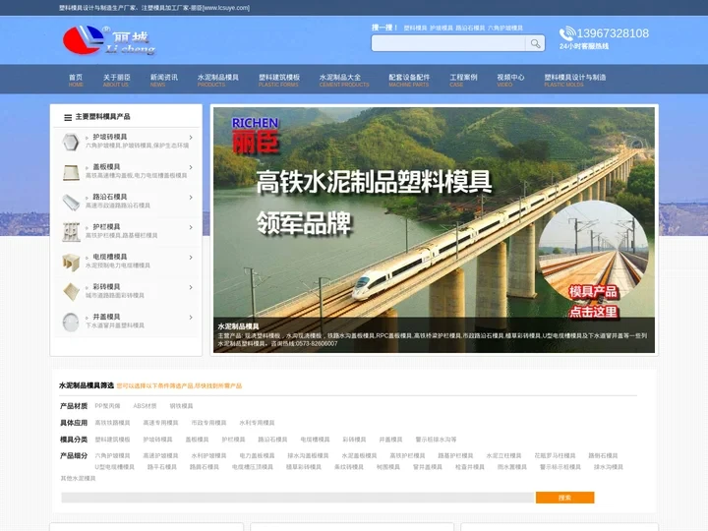Click the phone icon beside 13967328108
The width and height of the screenshot is (708, 531).
tap(567, 33)
